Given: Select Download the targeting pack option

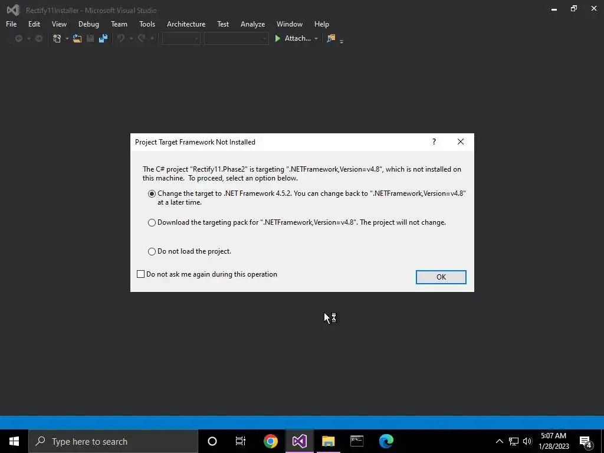Looking at the screenshot, I should 152,222.
